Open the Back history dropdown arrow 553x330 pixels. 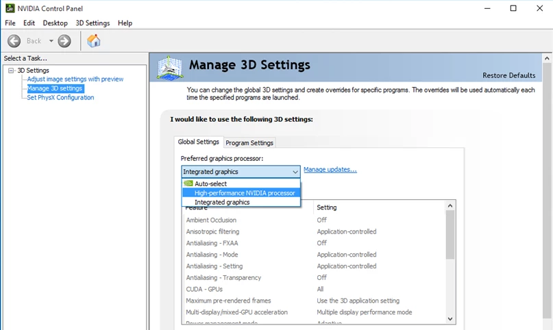coord(51,41)
